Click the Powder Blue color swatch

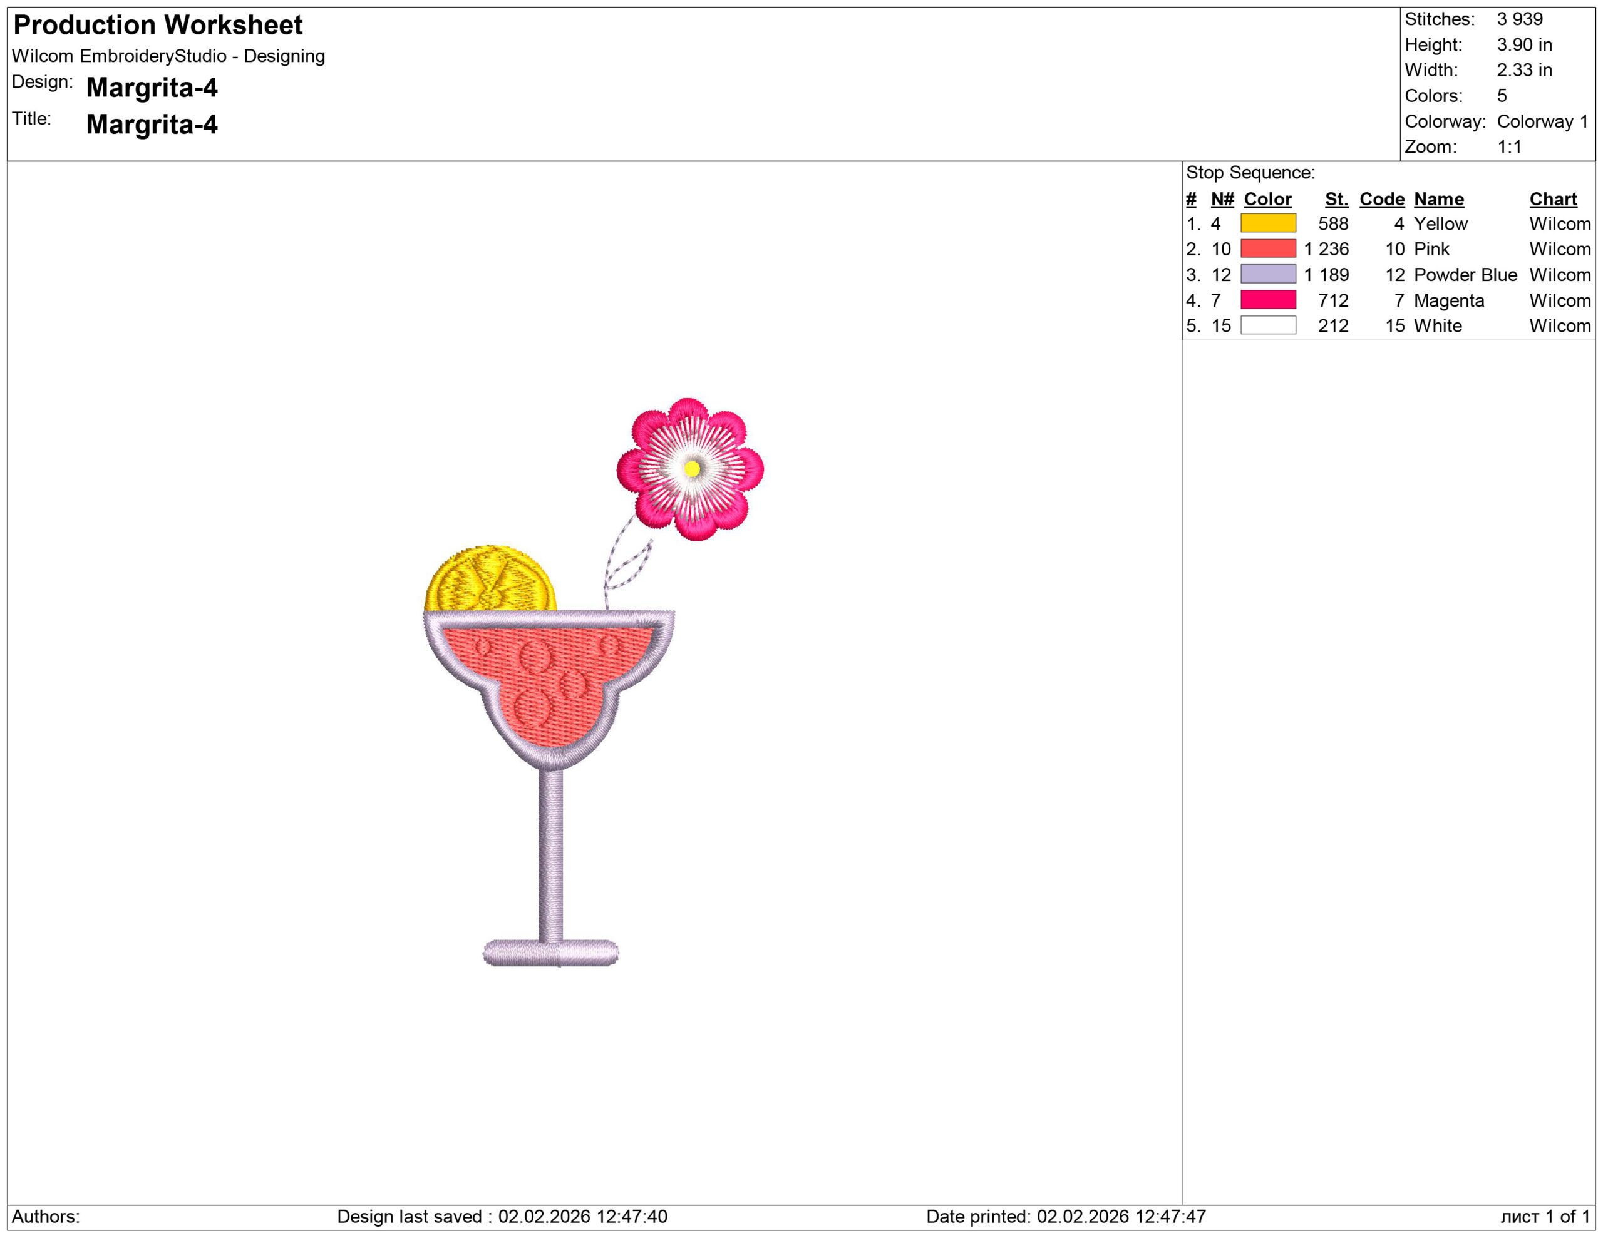tap(1267, 274)
